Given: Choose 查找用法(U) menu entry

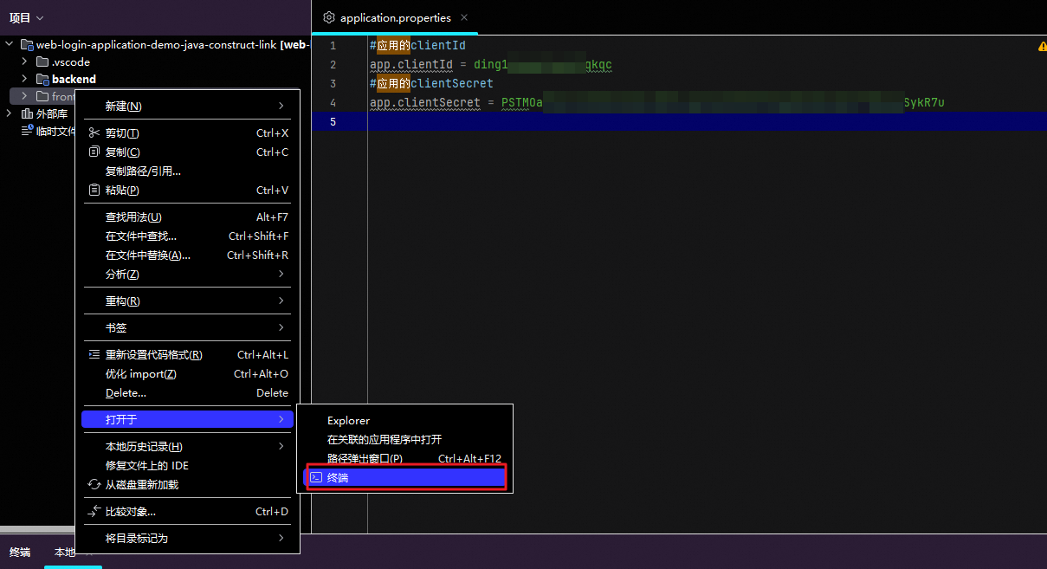Looking at the screenshot, I should 188,217.
